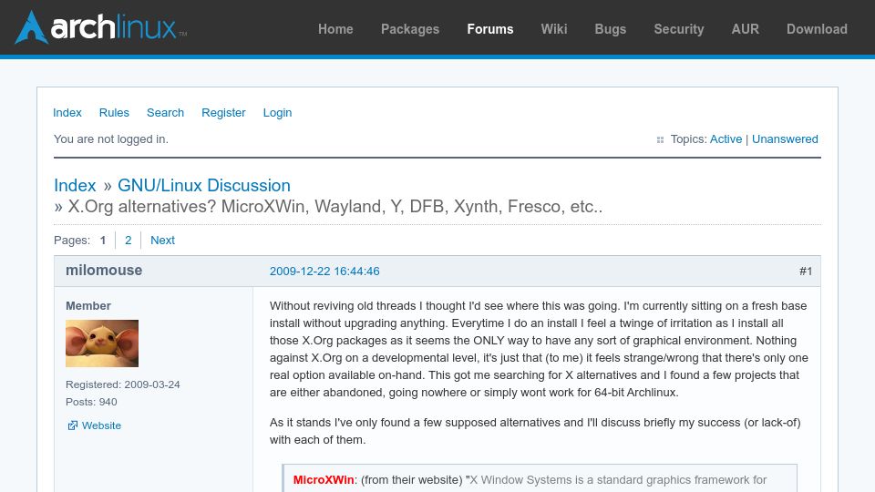Click the 'Registered: 2009-03-24' text

click(x=123, y=384)
